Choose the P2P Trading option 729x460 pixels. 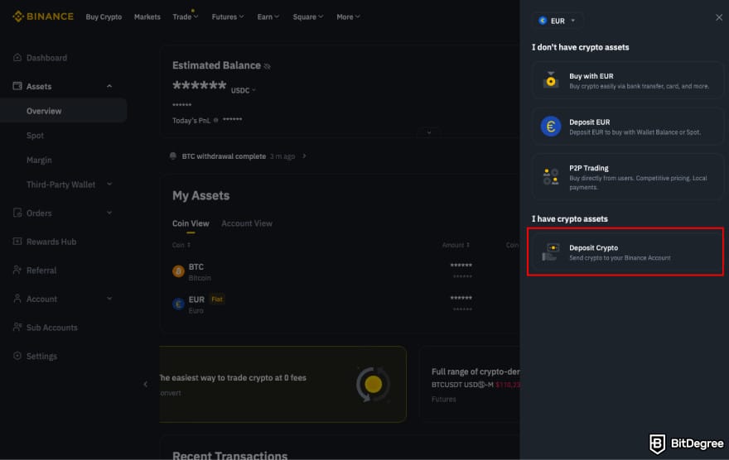point(628,177)
